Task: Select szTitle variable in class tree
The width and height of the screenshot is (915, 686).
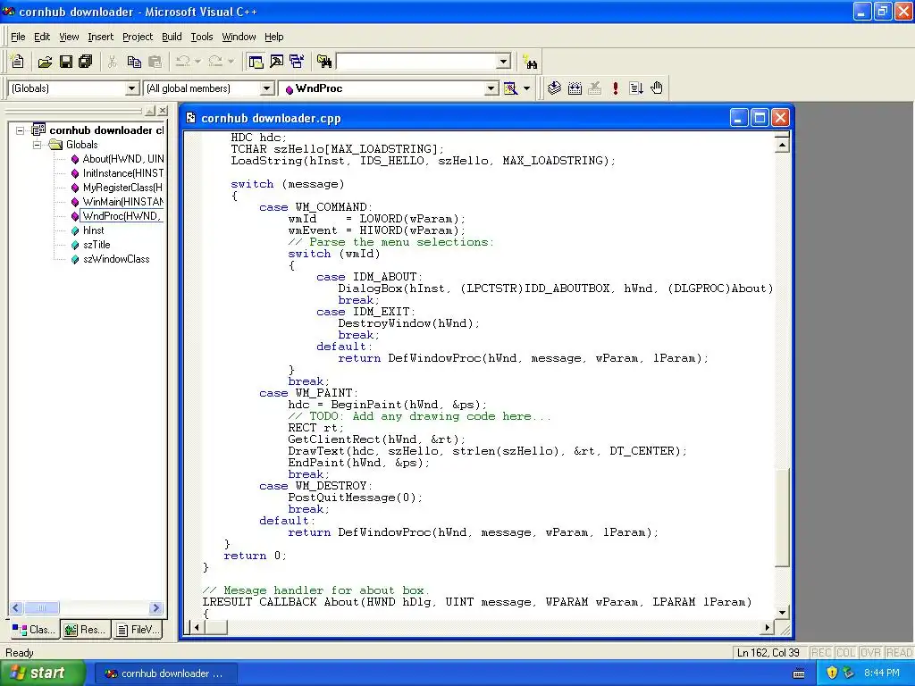Action: tap(97, 245)
